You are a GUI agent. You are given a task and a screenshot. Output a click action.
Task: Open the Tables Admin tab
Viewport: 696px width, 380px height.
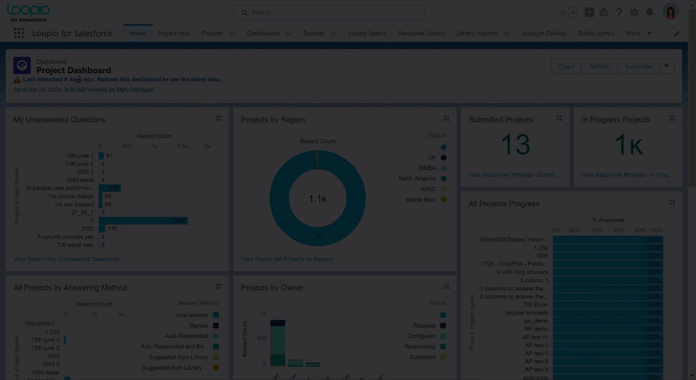tap(596, 33)
